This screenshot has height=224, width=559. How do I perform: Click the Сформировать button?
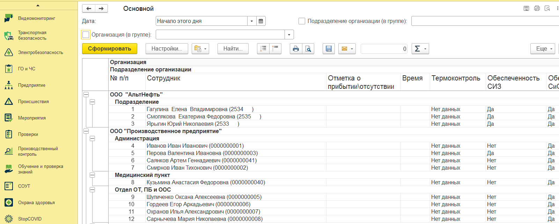click(x=110, y=49)
